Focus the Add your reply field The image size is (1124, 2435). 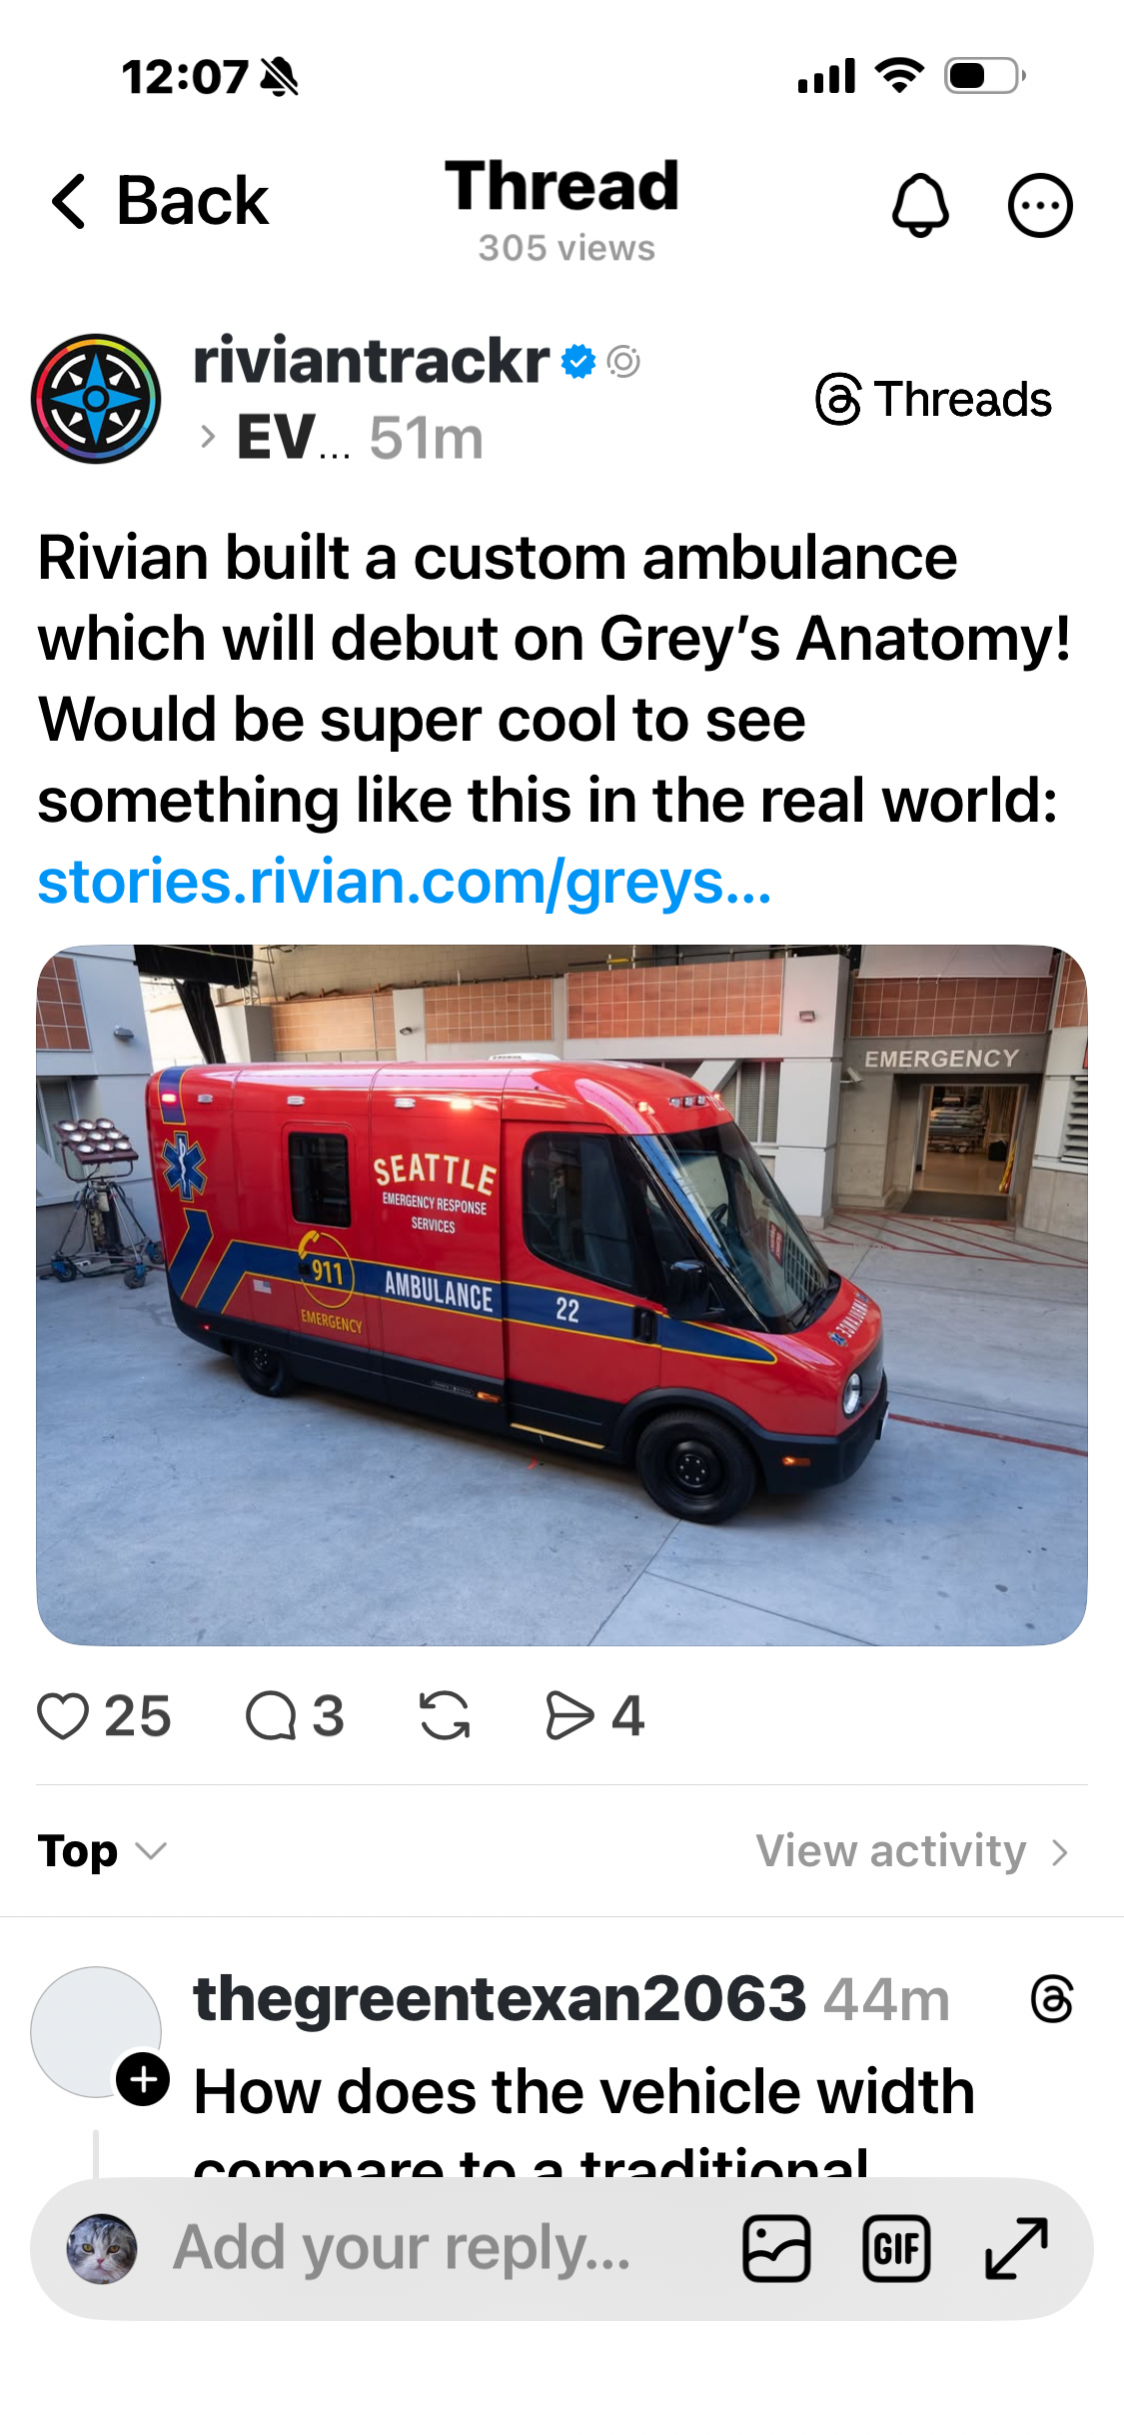[402, 2248]
